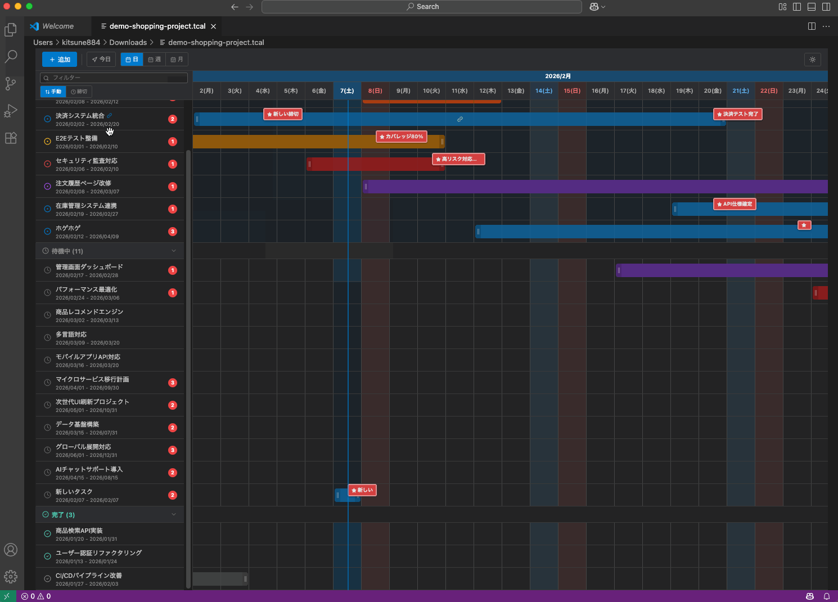Select the 在庫管理システム連携 task row

tap(110, 209)
